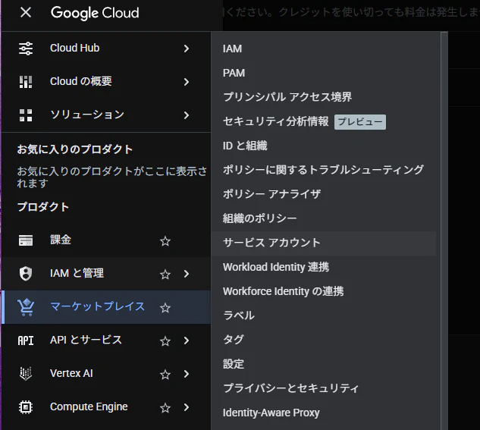This screenshot has height=430, width=480.
Task: Open プライバシーとセキュリティ
Action: click(x=324, y=388)
